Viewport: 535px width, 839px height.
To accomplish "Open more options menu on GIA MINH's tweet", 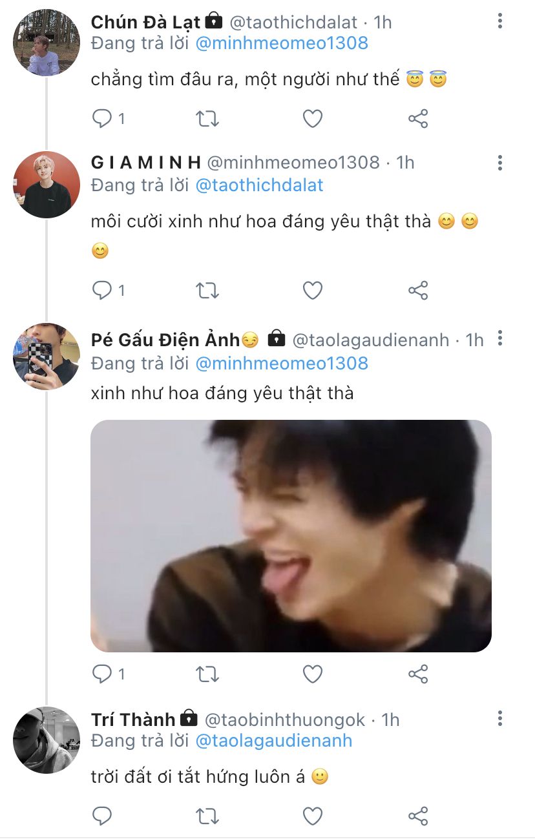I will click(500, 162).
